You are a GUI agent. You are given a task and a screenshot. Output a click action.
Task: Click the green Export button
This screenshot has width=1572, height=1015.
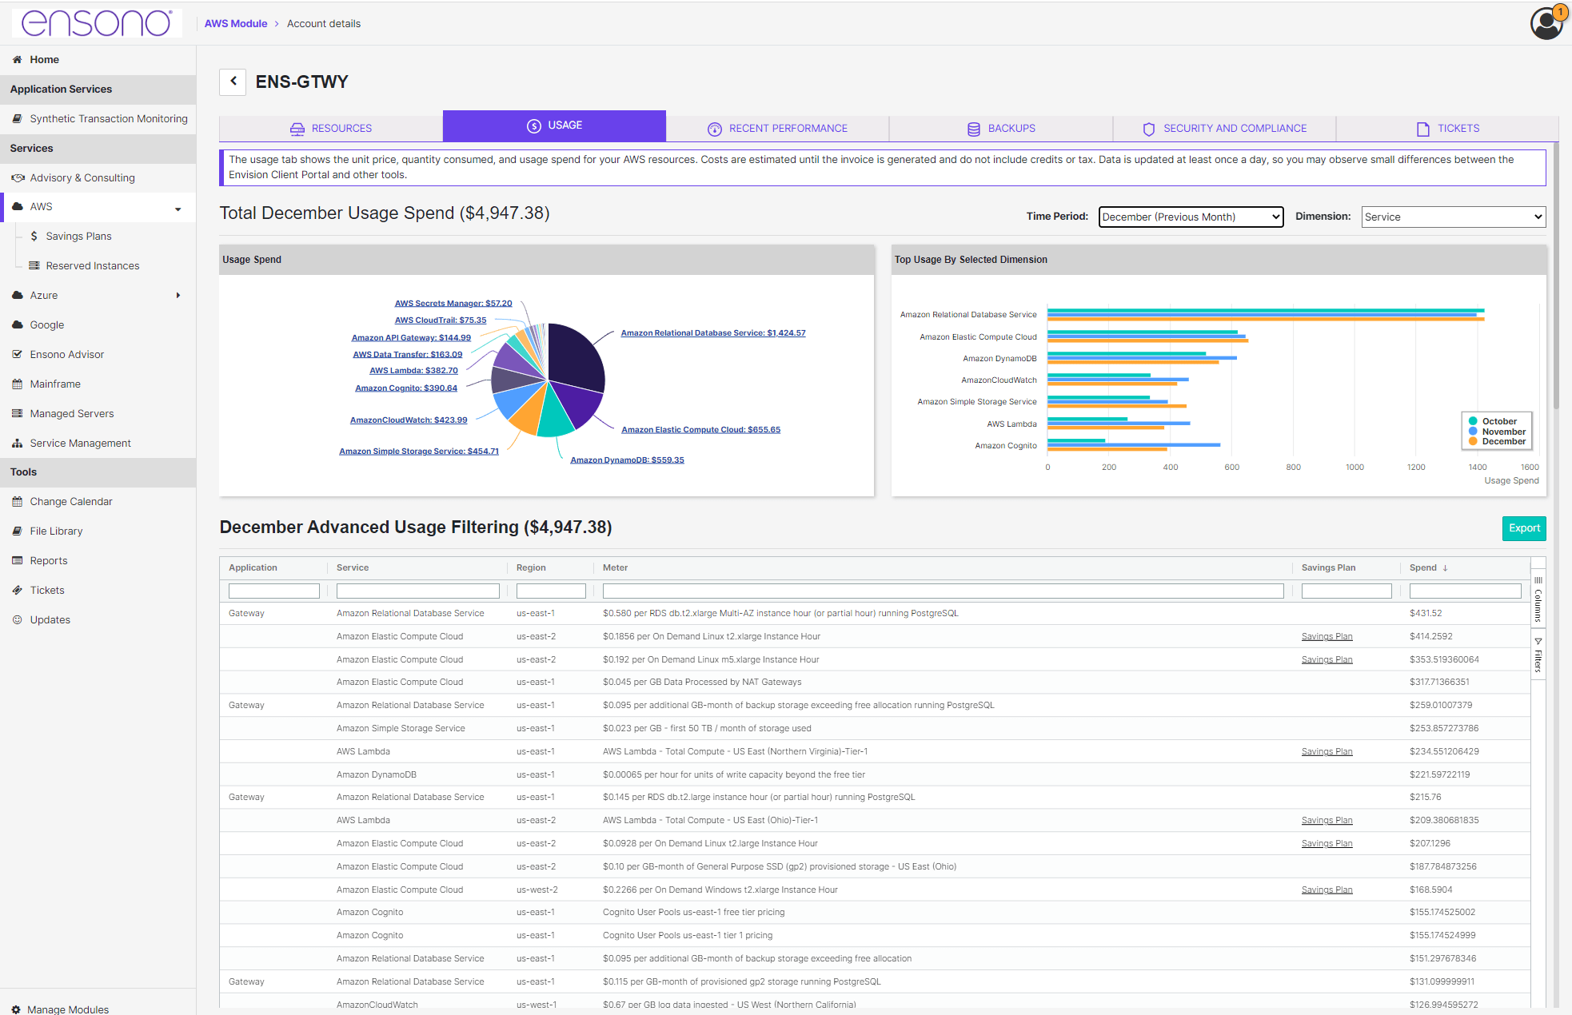1523,528
